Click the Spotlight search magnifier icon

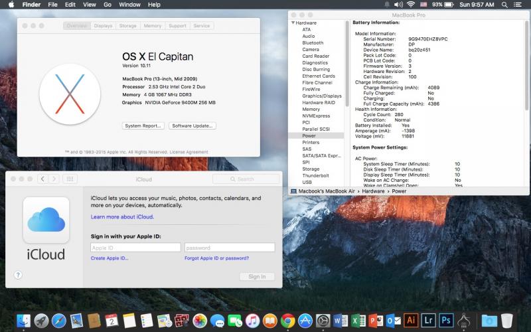504,5
